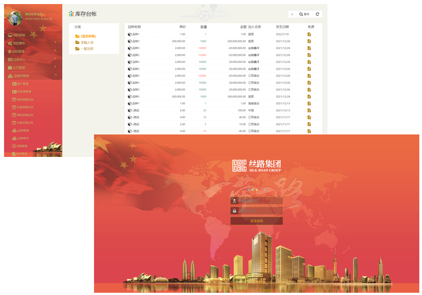Focus the username input field on login page

pyautogui.click(x=256, y=201)
